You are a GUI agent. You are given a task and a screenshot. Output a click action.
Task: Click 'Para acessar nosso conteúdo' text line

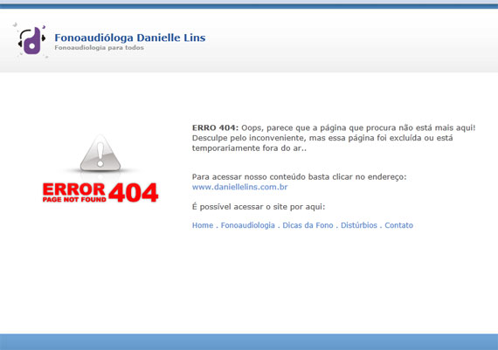[299, 176]
